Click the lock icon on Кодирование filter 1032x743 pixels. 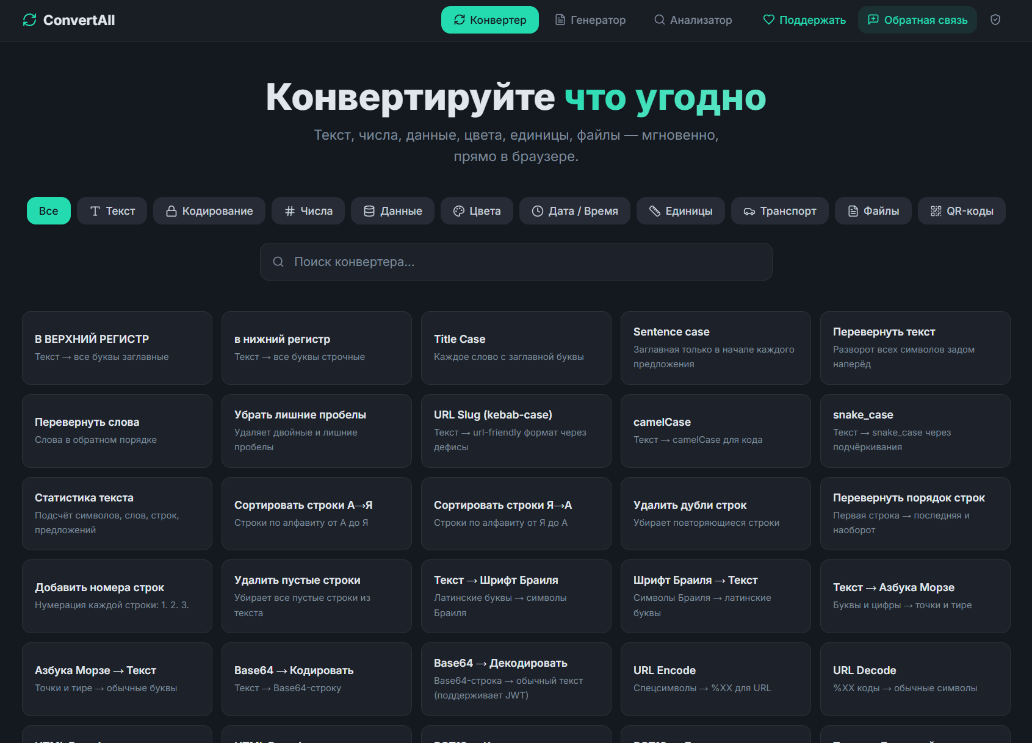pos(171,211)
